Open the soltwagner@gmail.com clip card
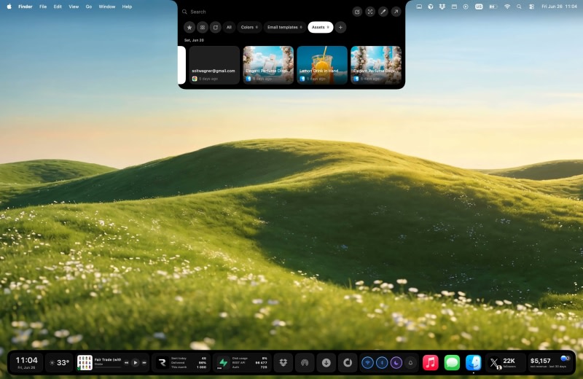The height and width of the screenshot is (379, 583). tap(214, 65)
